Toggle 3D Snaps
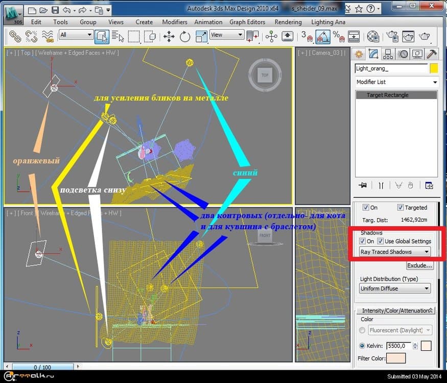This screenshot has height=383, width=447. [x=307, y=36]
